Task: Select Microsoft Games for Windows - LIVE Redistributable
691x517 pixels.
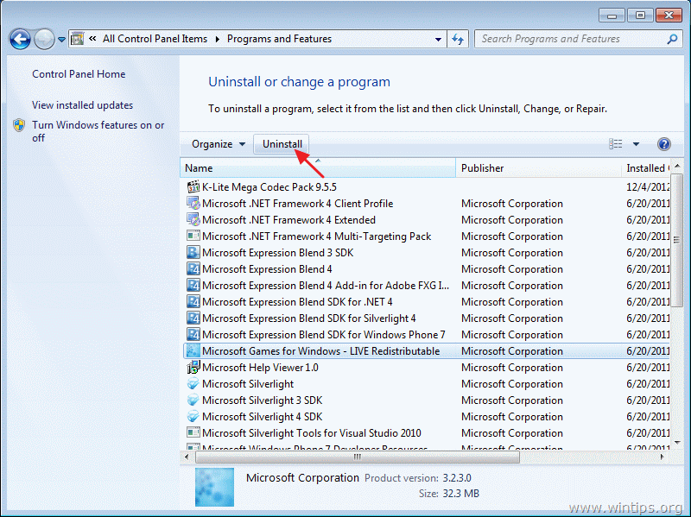Action: coord(320,351)
